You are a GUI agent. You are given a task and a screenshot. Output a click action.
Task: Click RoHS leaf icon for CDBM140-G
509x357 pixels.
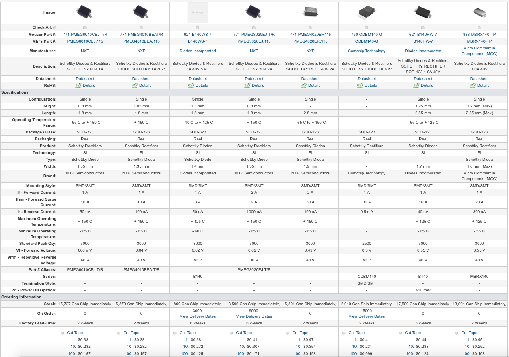[x=360, y=85]
